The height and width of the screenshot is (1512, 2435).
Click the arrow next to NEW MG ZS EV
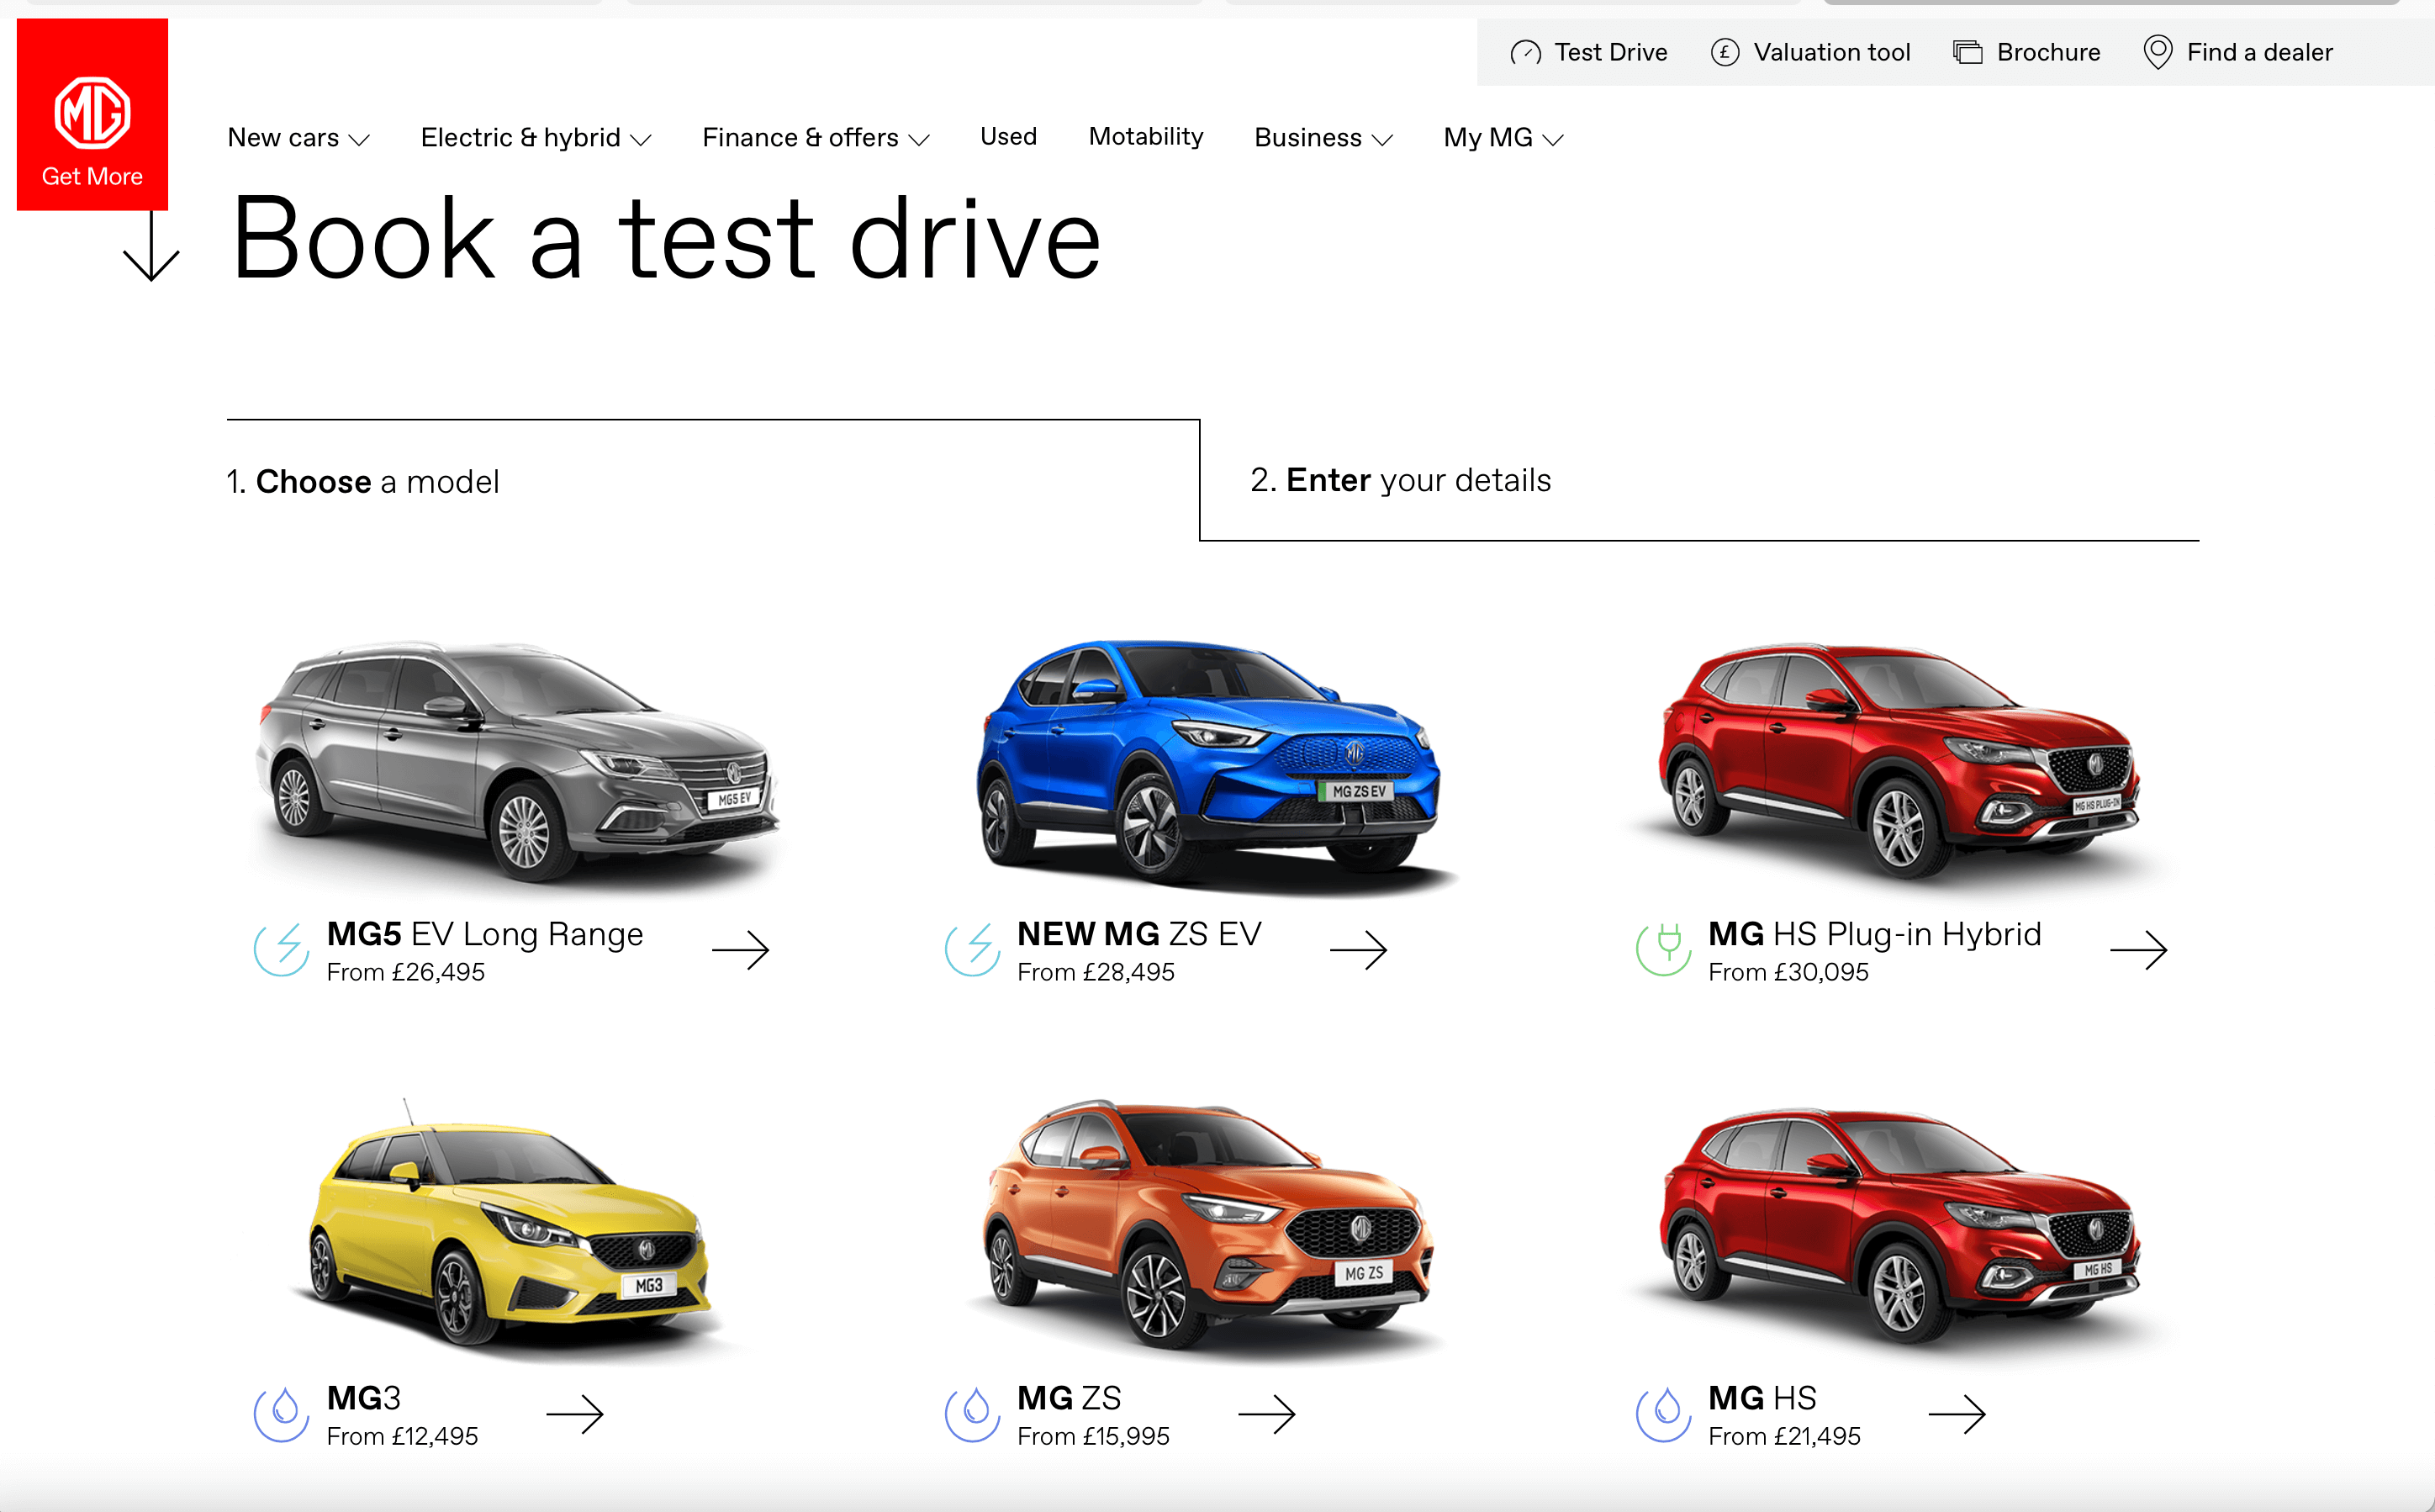click(1359, 950)
